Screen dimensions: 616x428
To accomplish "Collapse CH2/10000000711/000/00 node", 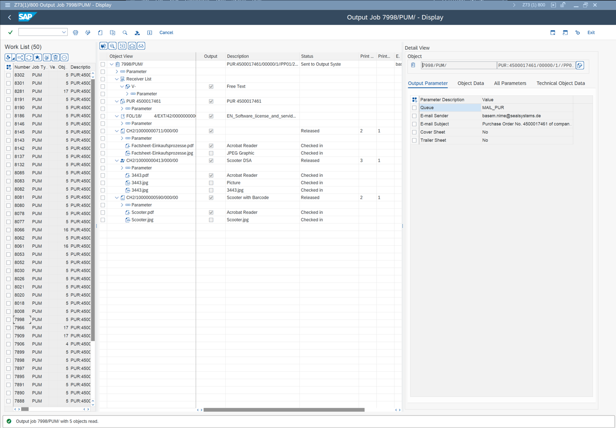I will [117, 131].
